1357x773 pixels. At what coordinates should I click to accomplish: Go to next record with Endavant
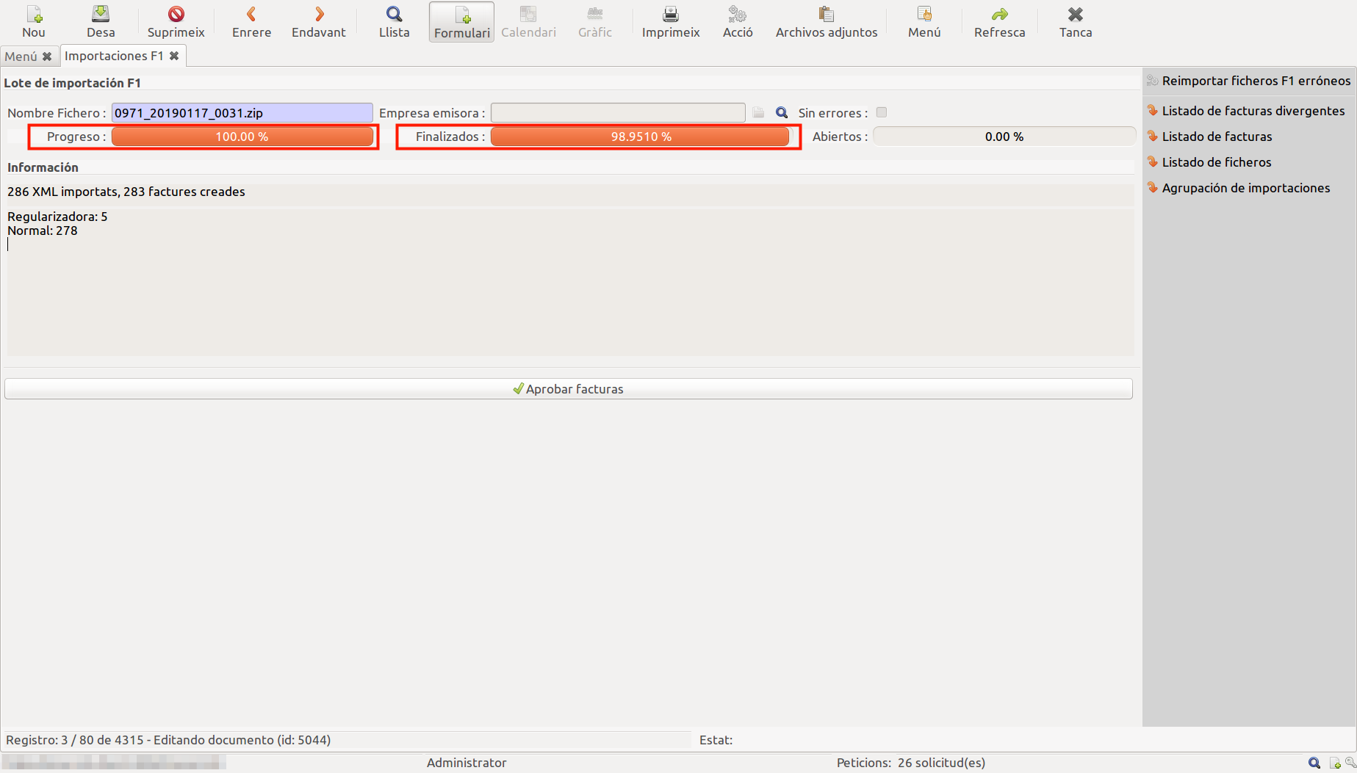pos(318,22)
